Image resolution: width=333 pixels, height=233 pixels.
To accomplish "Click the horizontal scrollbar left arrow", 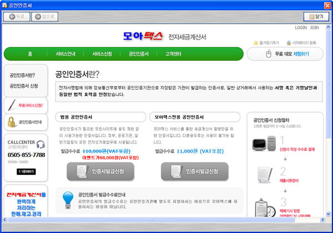I will coord(4,220).
